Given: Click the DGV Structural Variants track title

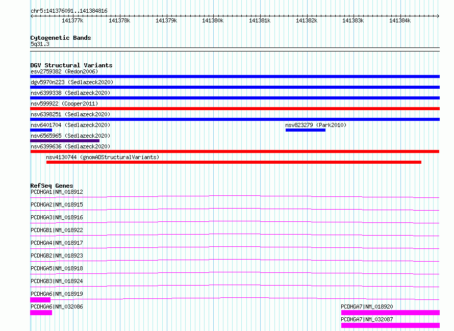Looking at the screenshot, I should (x=71, y=65).
